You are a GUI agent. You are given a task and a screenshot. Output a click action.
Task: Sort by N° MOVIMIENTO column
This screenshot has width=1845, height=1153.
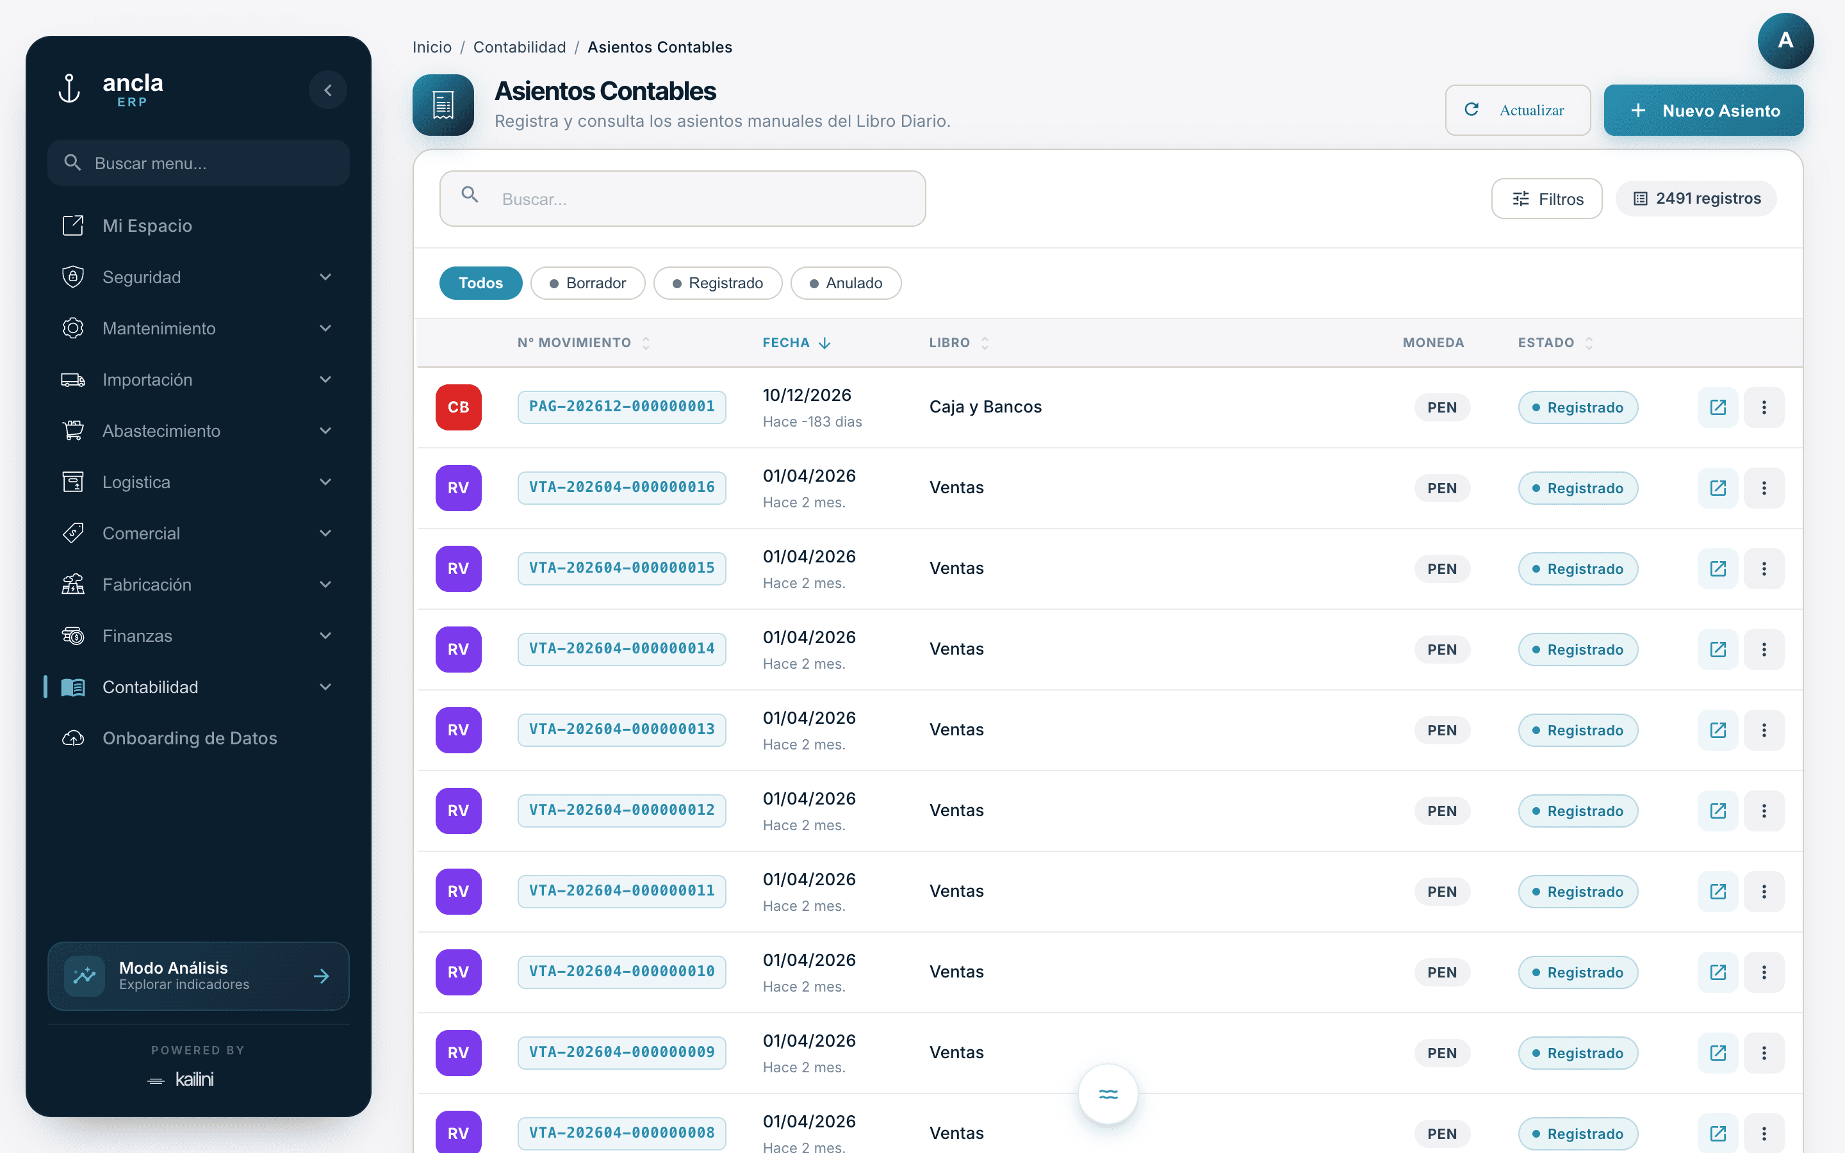point(583,343)
